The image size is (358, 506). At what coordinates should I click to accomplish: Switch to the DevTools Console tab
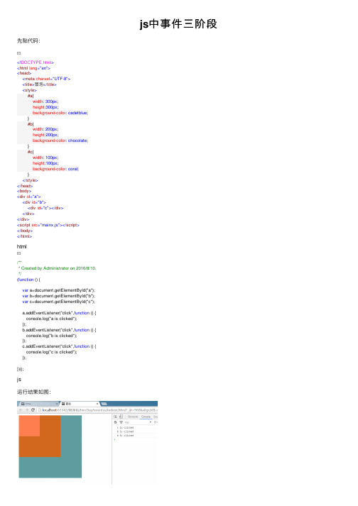tap(146, 417)
